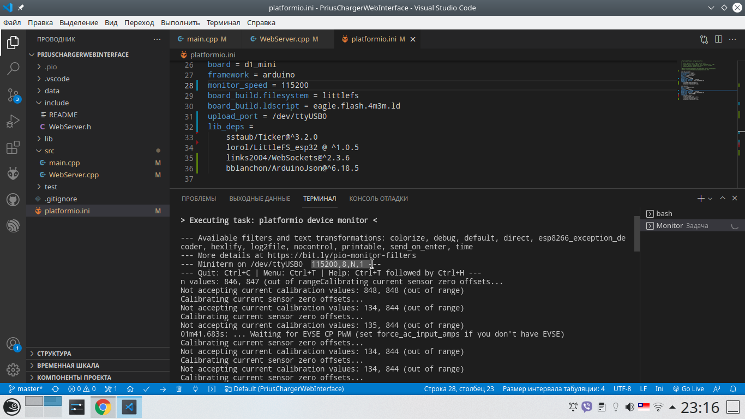Screen dimensions: 745x419
Task: Open Google Chrome from the taskbar
Action: tap(103, 407)
